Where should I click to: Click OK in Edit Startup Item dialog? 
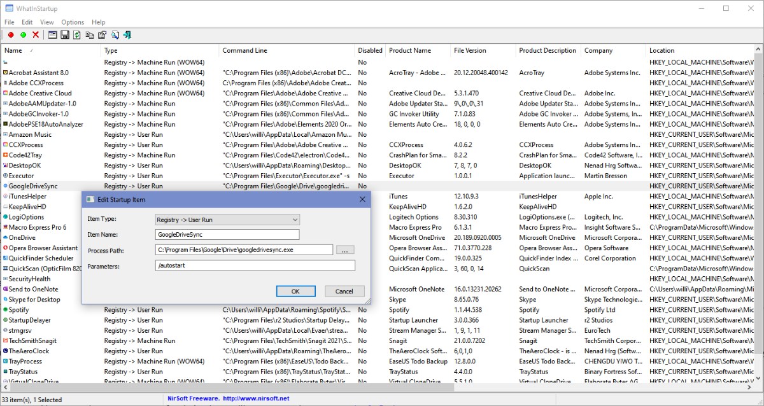(295, 291)
